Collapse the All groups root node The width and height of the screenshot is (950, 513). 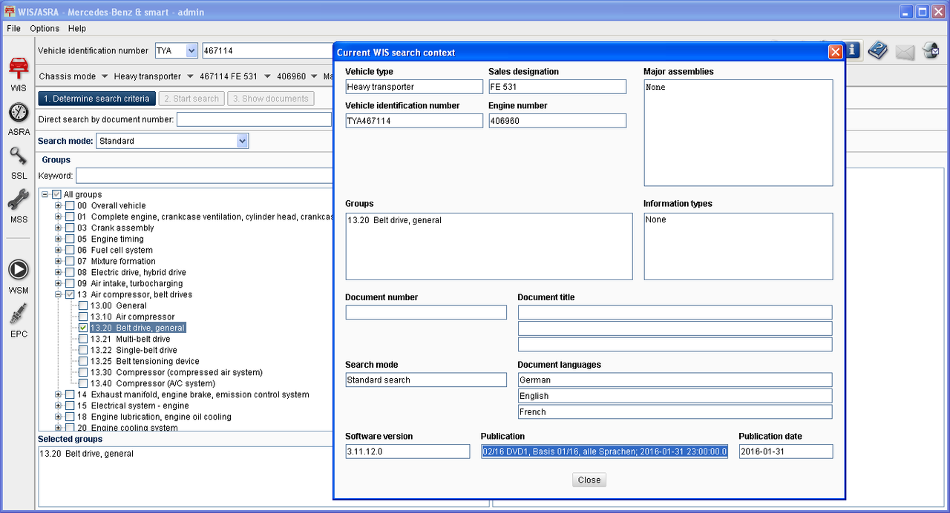[x=45, y=194]
